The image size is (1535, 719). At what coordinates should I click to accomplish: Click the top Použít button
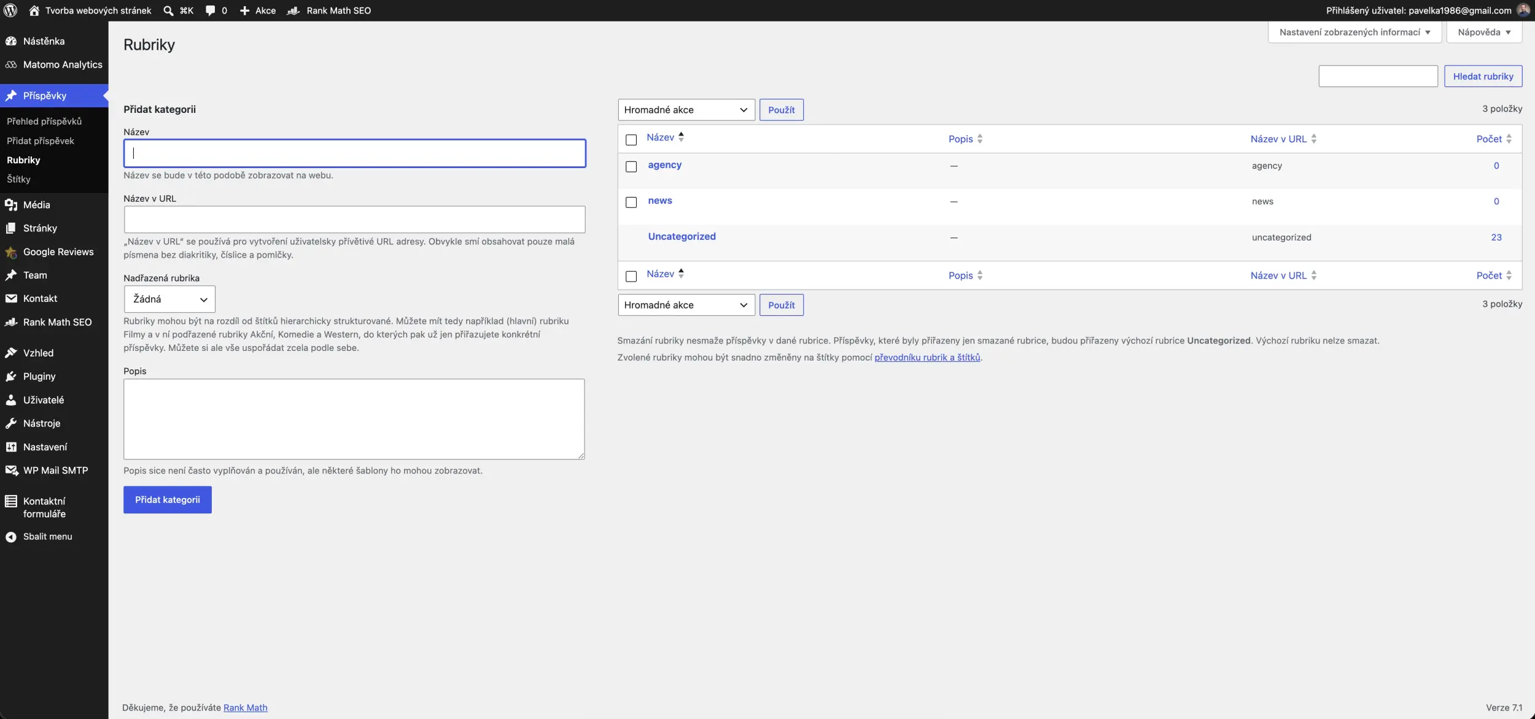(x=781, y=110)
